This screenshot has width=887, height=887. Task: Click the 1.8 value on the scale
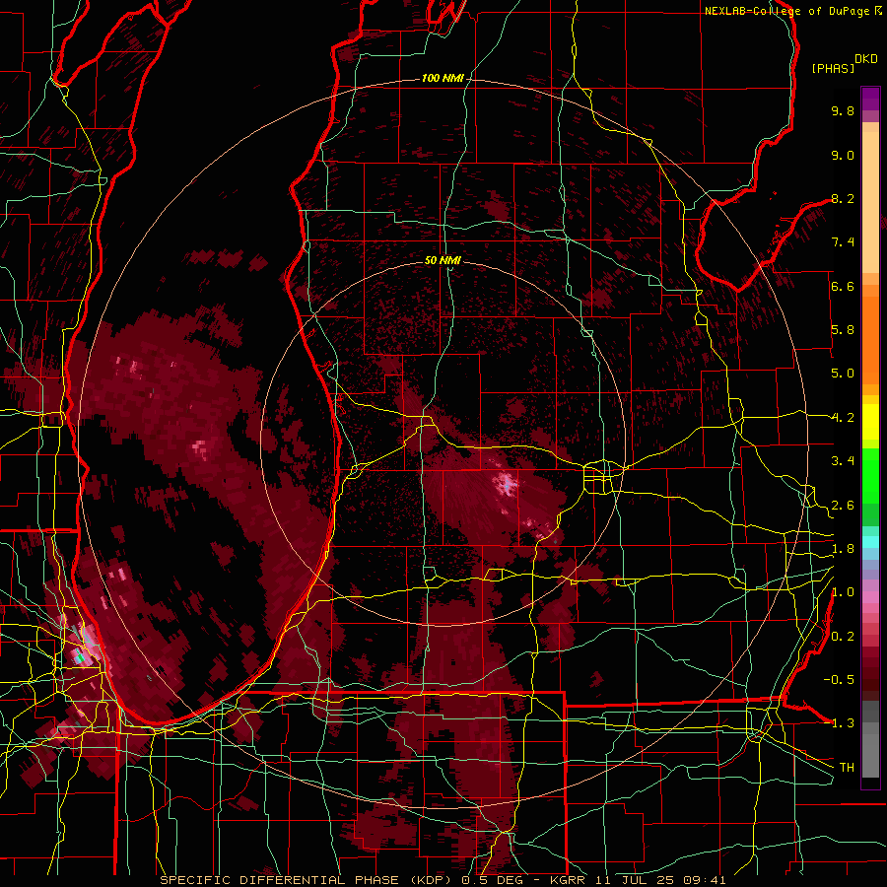click(843, 549)
